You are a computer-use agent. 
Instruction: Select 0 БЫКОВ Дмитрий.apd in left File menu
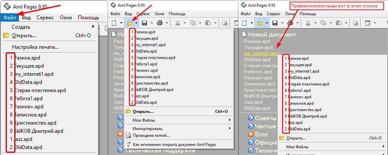coord(49,131)
